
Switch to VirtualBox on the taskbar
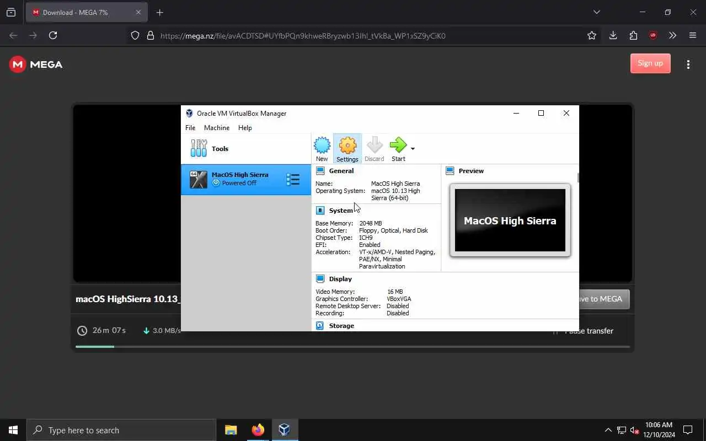[284, 430]
